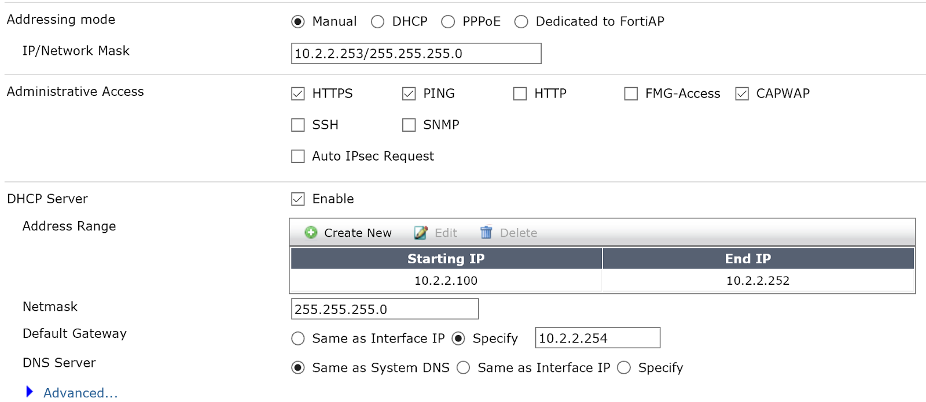Set Default Gateway Same as Interface IP
The image size is (926, 402).
click(298, 338)
